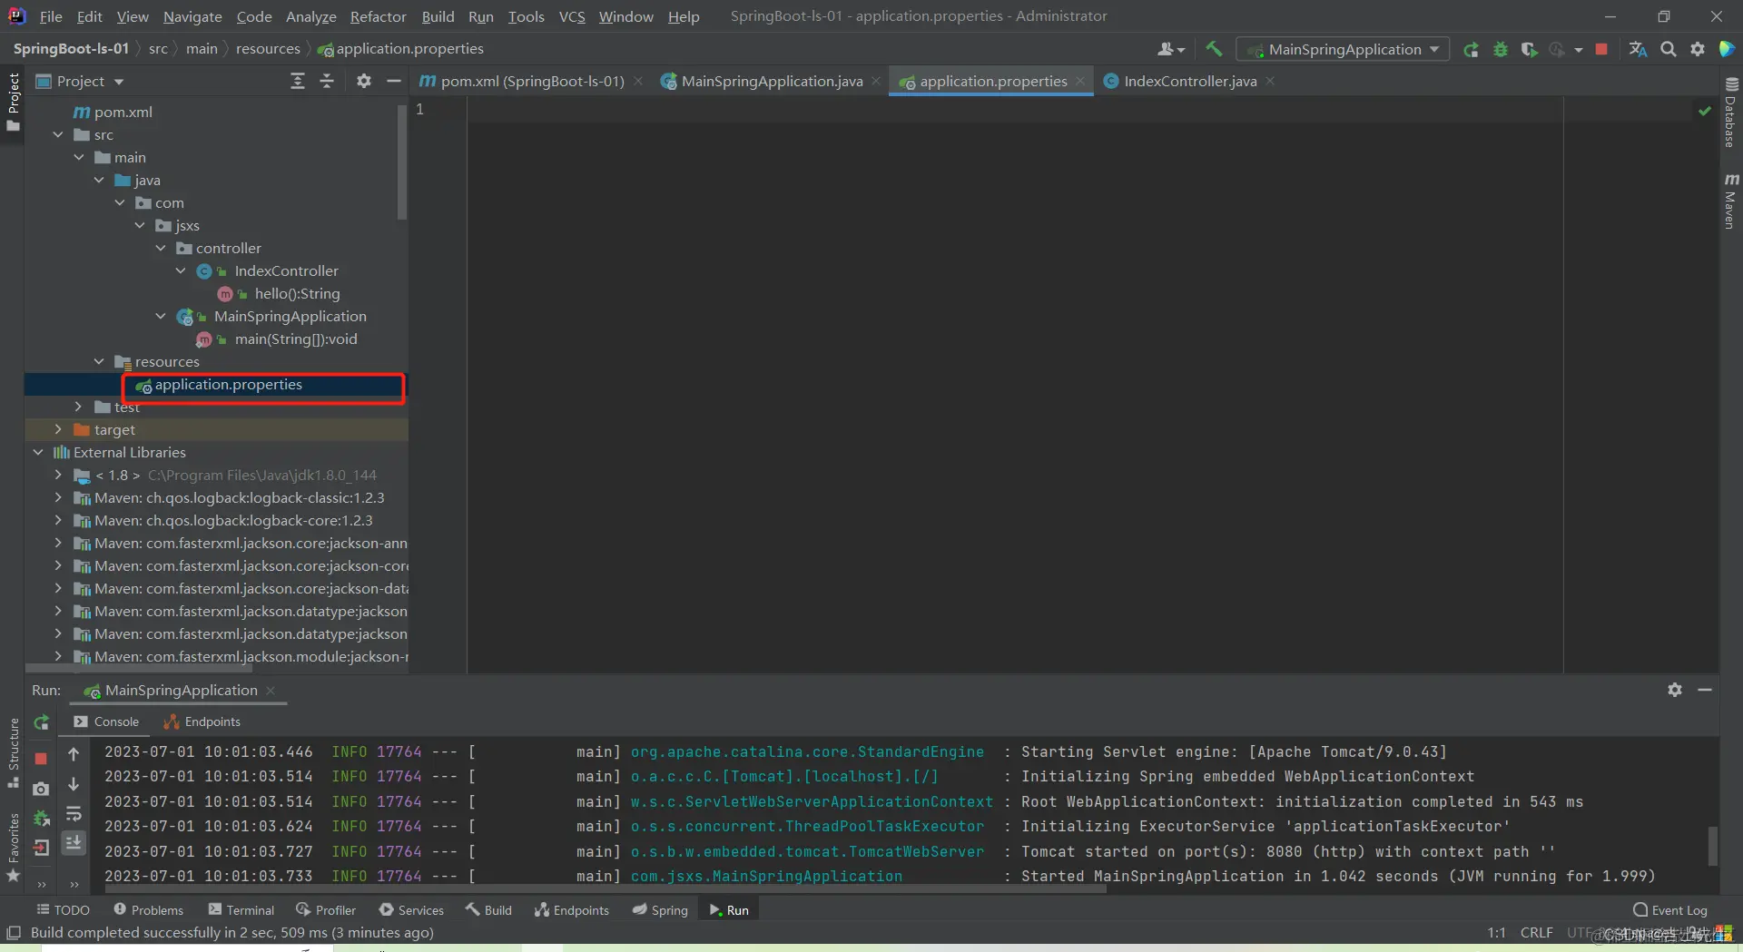Open the Event Log

(x=1669, y=910)
